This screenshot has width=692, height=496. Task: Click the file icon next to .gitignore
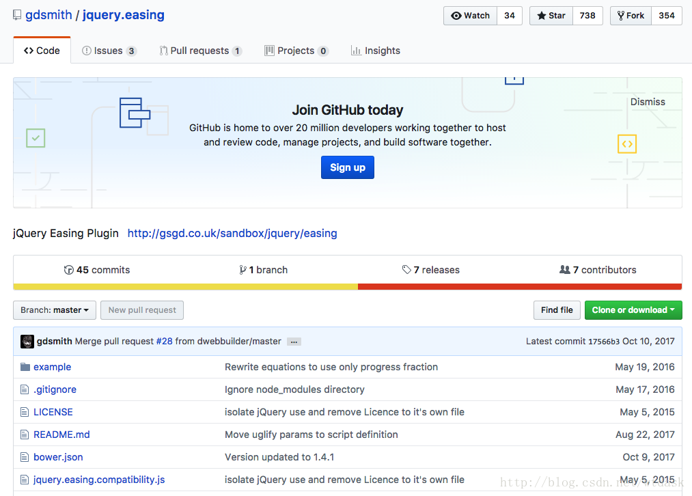[x=25, y=389]
